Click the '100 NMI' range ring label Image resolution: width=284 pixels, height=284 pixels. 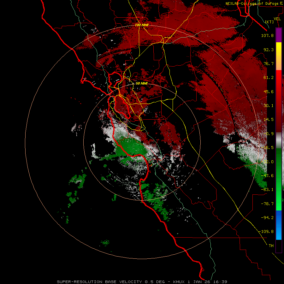pos(142,25)
